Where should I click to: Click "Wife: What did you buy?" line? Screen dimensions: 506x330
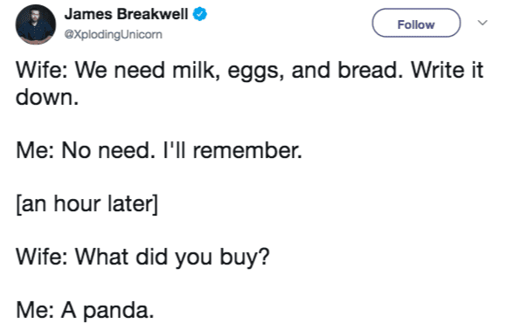[x=142, y=258]
